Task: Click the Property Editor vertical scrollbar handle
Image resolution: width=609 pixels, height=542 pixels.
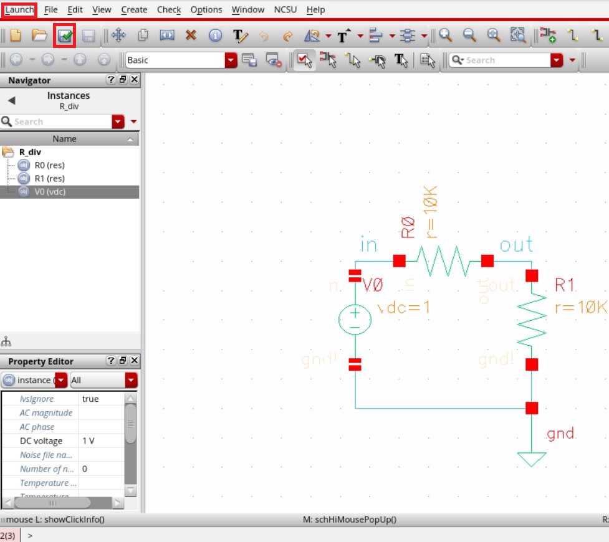Action: point(130,424)
